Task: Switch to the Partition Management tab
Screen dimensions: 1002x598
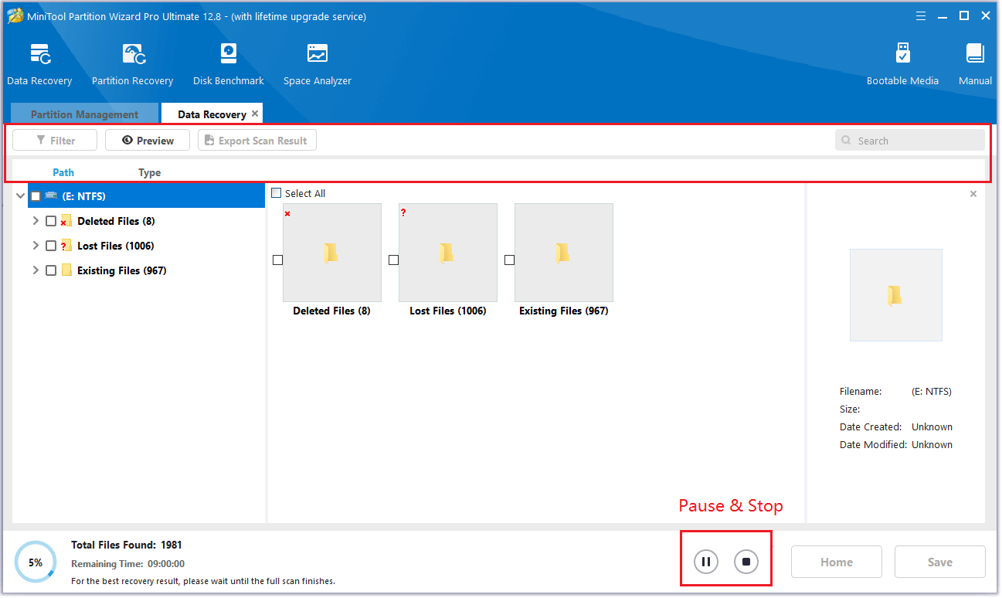Action: click(83, 114)
